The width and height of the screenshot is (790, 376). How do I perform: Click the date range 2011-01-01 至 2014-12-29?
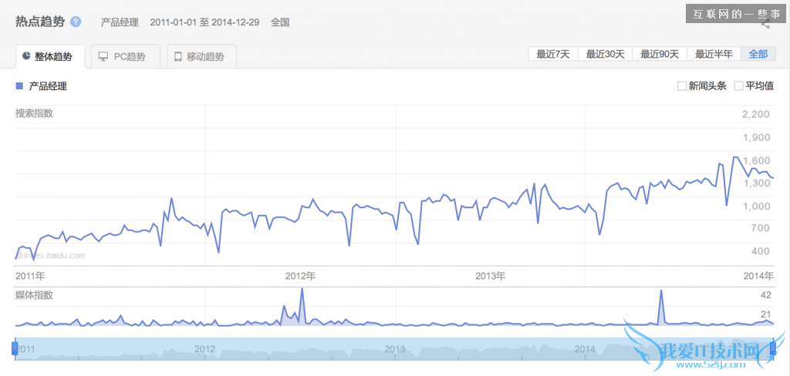coord(205,22)
